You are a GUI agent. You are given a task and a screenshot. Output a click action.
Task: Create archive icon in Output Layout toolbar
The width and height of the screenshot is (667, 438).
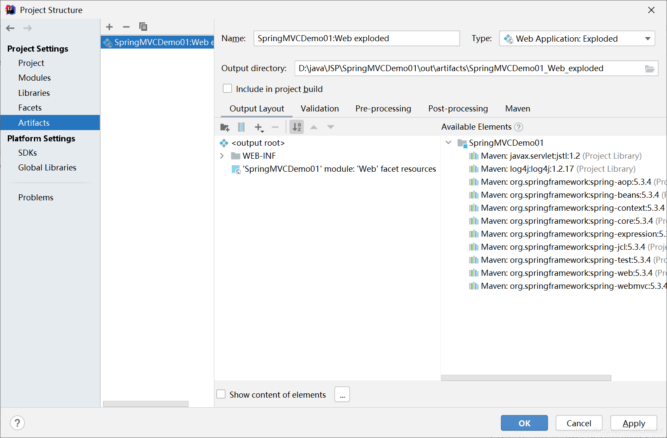point(241,127)
